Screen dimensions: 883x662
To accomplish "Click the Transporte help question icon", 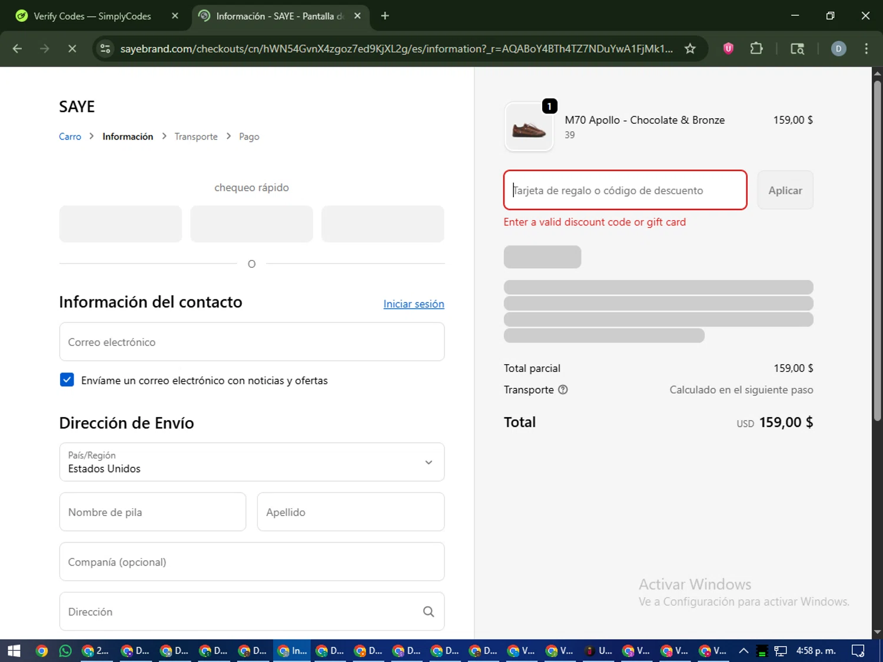I will coord(563,390).
